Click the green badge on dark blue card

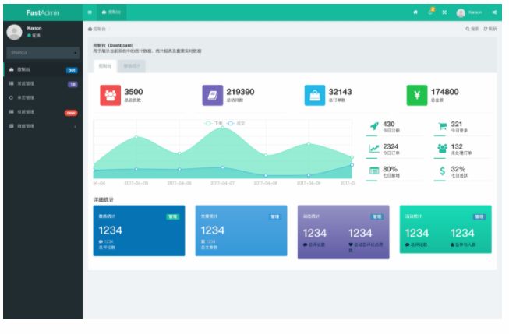173,216
